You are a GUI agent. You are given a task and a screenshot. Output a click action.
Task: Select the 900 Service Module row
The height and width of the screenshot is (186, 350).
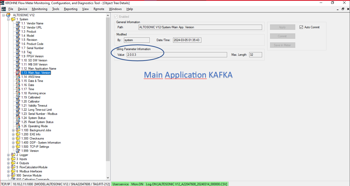29,175
